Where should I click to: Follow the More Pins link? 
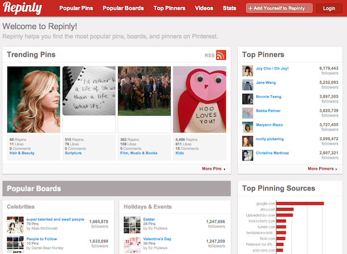213,169
